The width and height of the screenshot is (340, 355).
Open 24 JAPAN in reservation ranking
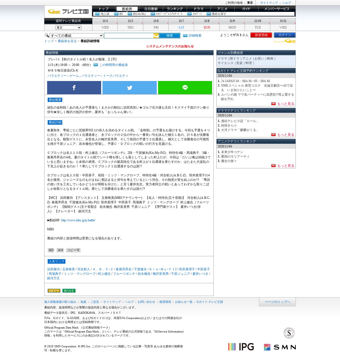pyautogui.click(x=246, y=81)
